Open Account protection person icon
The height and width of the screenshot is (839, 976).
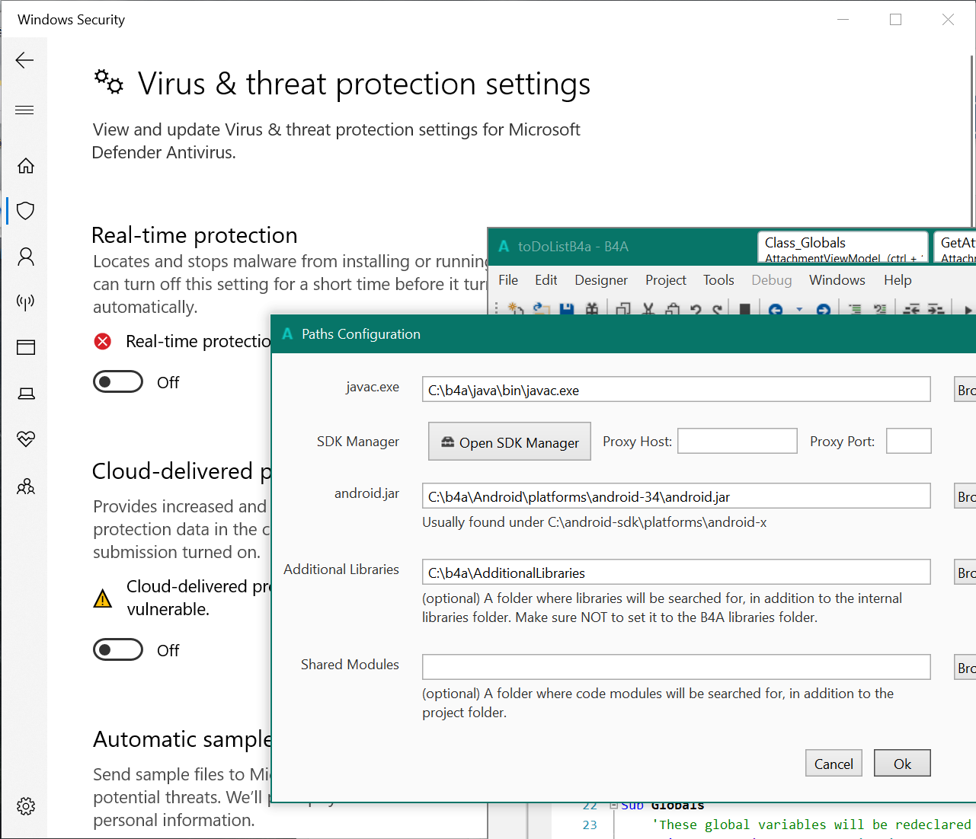click(x=26, y=257)
